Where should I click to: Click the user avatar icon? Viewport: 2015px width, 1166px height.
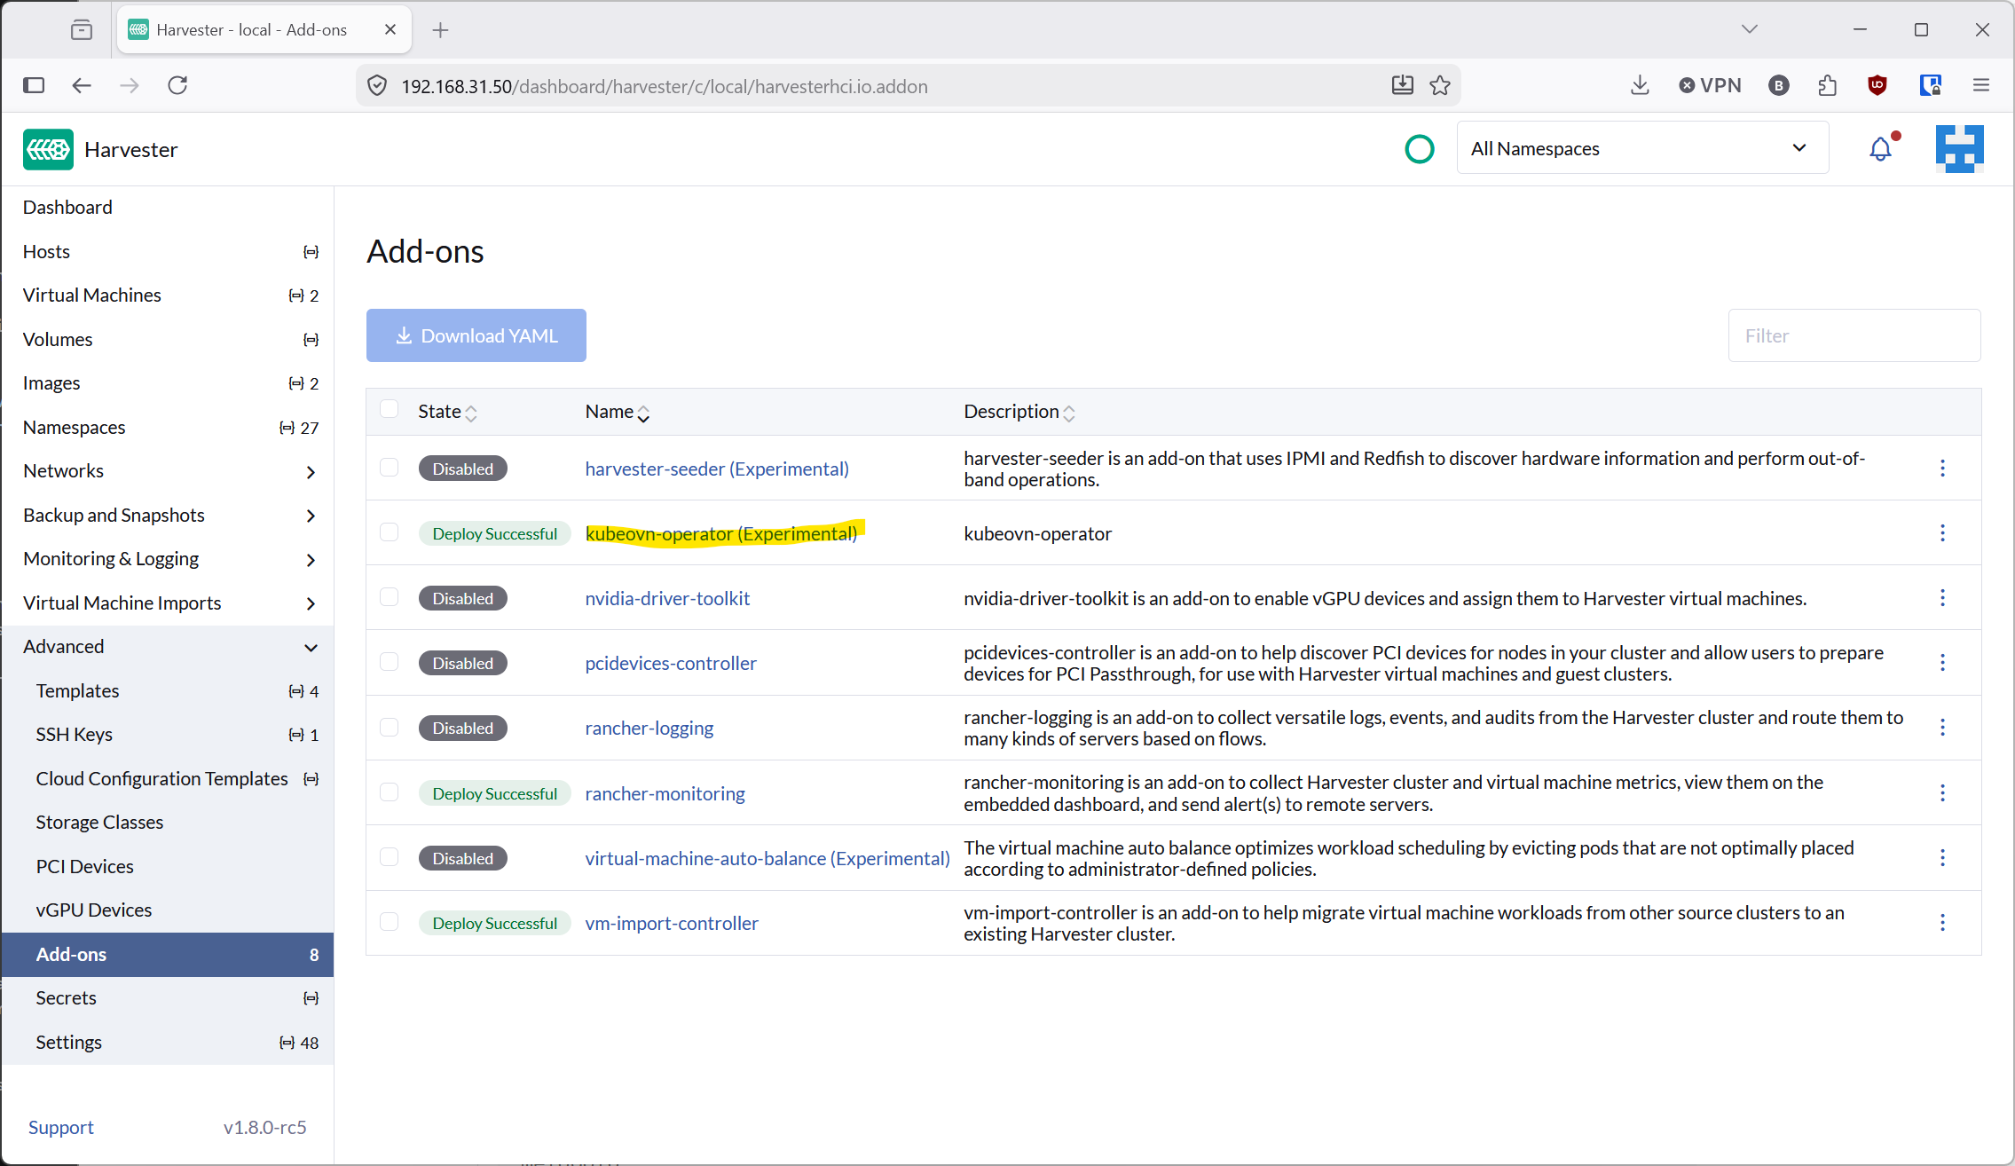point(1959,149)
